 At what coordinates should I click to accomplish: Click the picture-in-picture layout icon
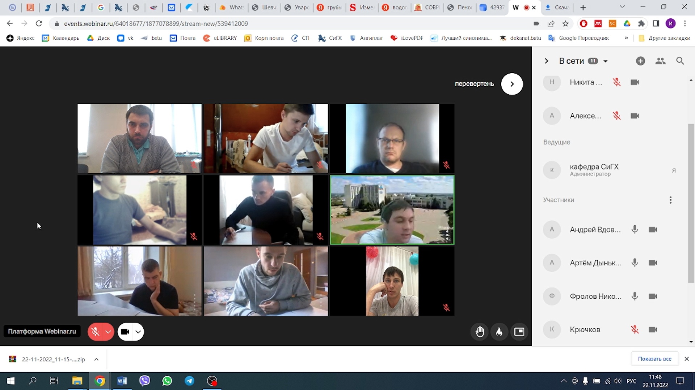519,331
